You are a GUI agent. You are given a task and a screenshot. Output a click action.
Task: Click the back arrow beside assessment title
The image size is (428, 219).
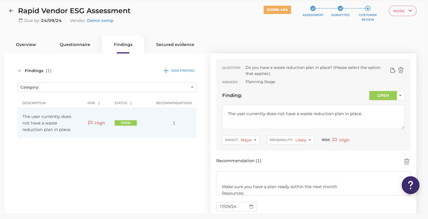(x=11, y=10)
